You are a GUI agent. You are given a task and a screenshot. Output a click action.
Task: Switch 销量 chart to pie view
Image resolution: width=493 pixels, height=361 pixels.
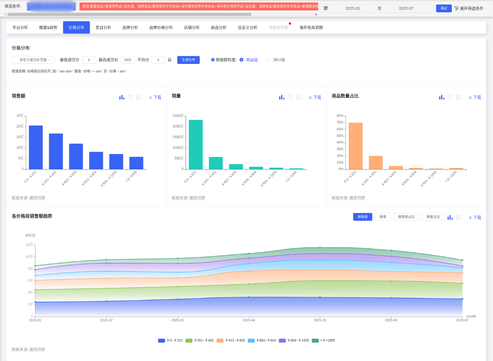[x=290, y=97]
